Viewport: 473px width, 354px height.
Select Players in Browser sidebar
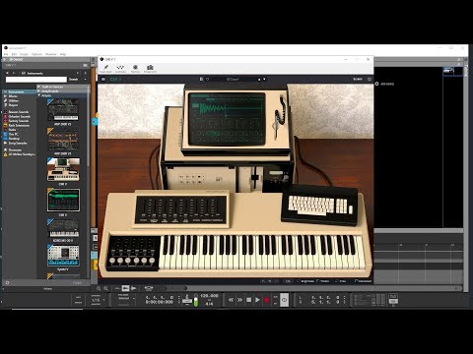[13, 105]
